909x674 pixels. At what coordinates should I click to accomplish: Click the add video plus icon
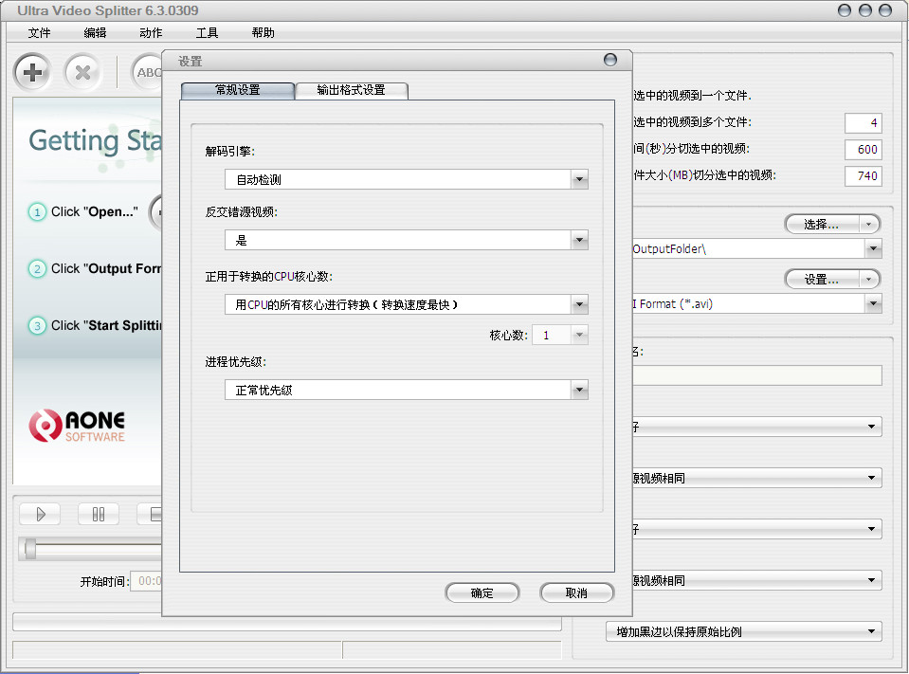(x=31, y=72)
